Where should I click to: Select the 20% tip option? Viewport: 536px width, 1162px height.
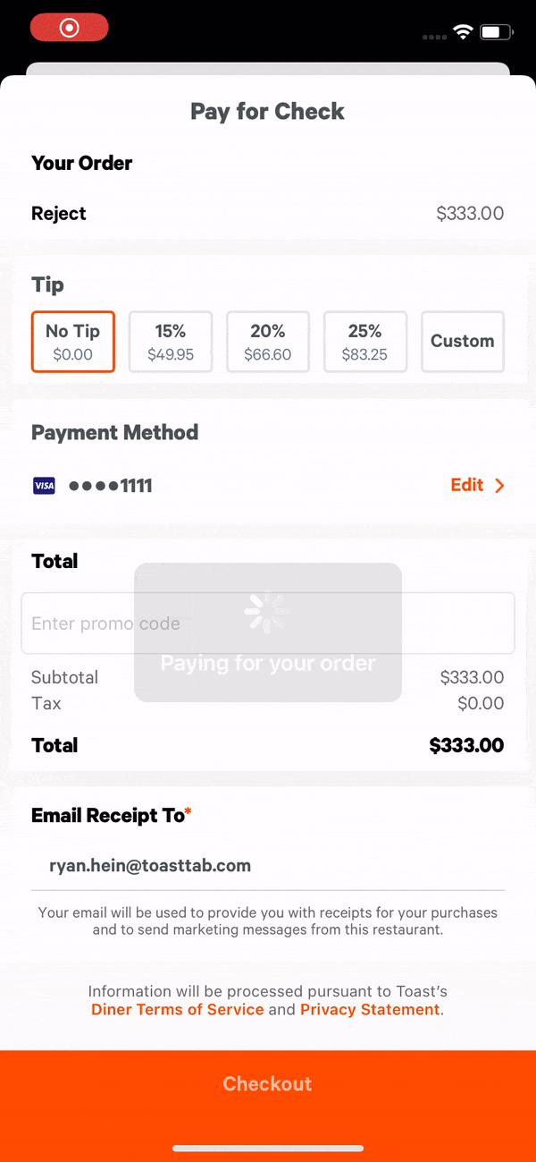coord(268,341)
